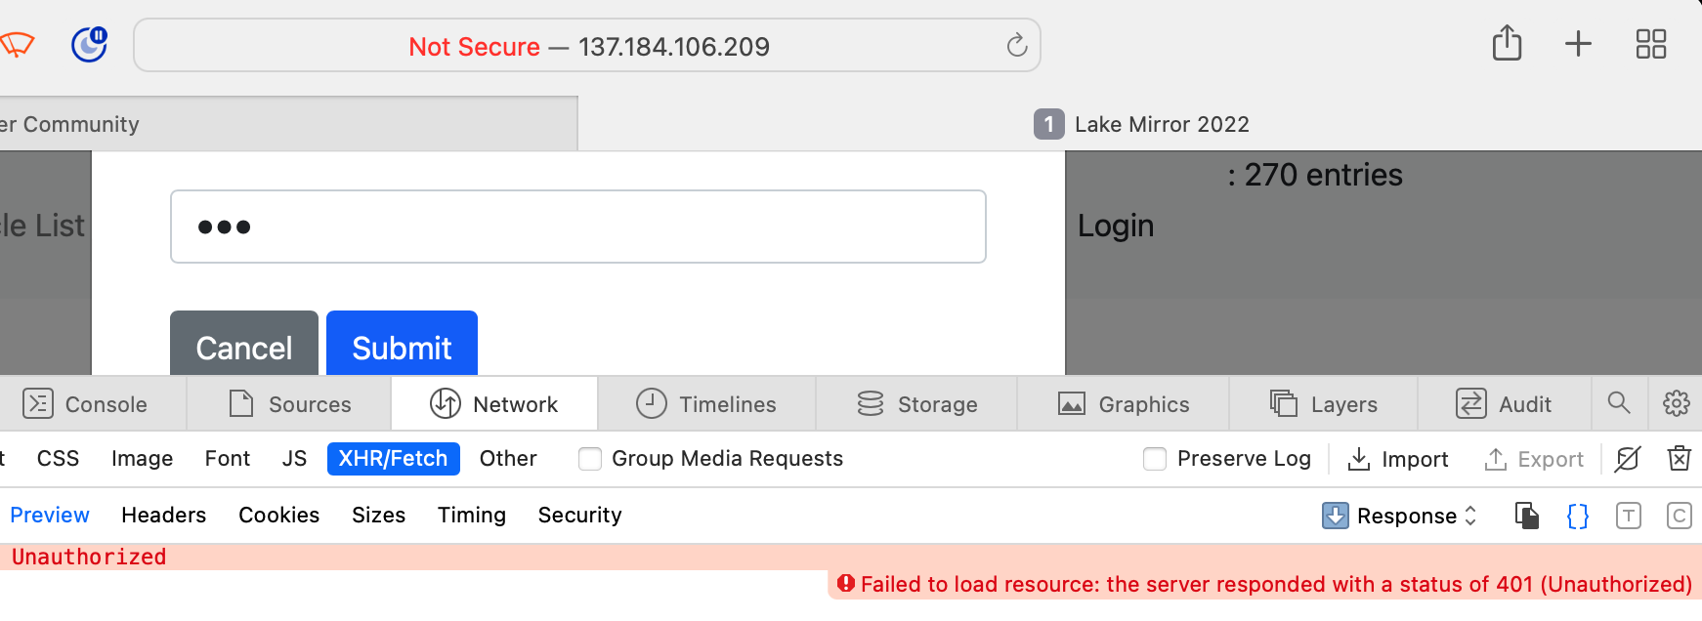Toggle the disable caches icon
The height and width of the screenshot is (621, 1702).
coord(1628,458)
